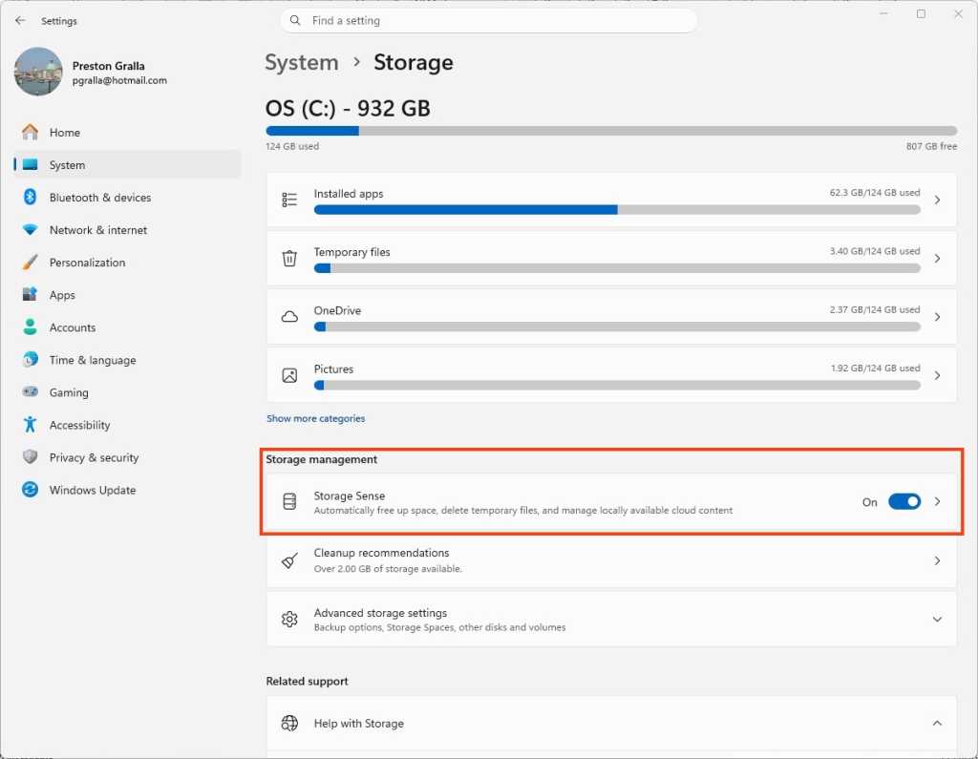Click the Storage page title
This screenshot has height=759, width=978.
(413, 62)
